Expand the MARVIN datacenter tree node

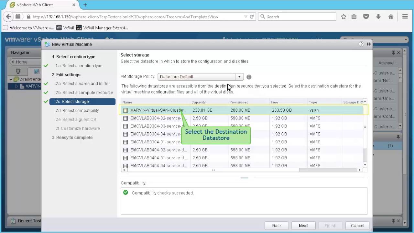coord(16,86)
